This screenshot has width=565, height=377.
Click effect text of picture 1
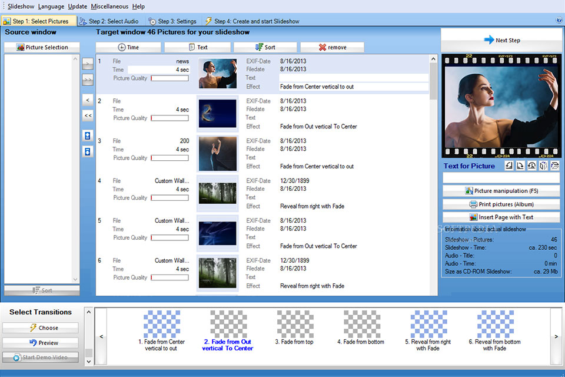(x=317, y=87)
